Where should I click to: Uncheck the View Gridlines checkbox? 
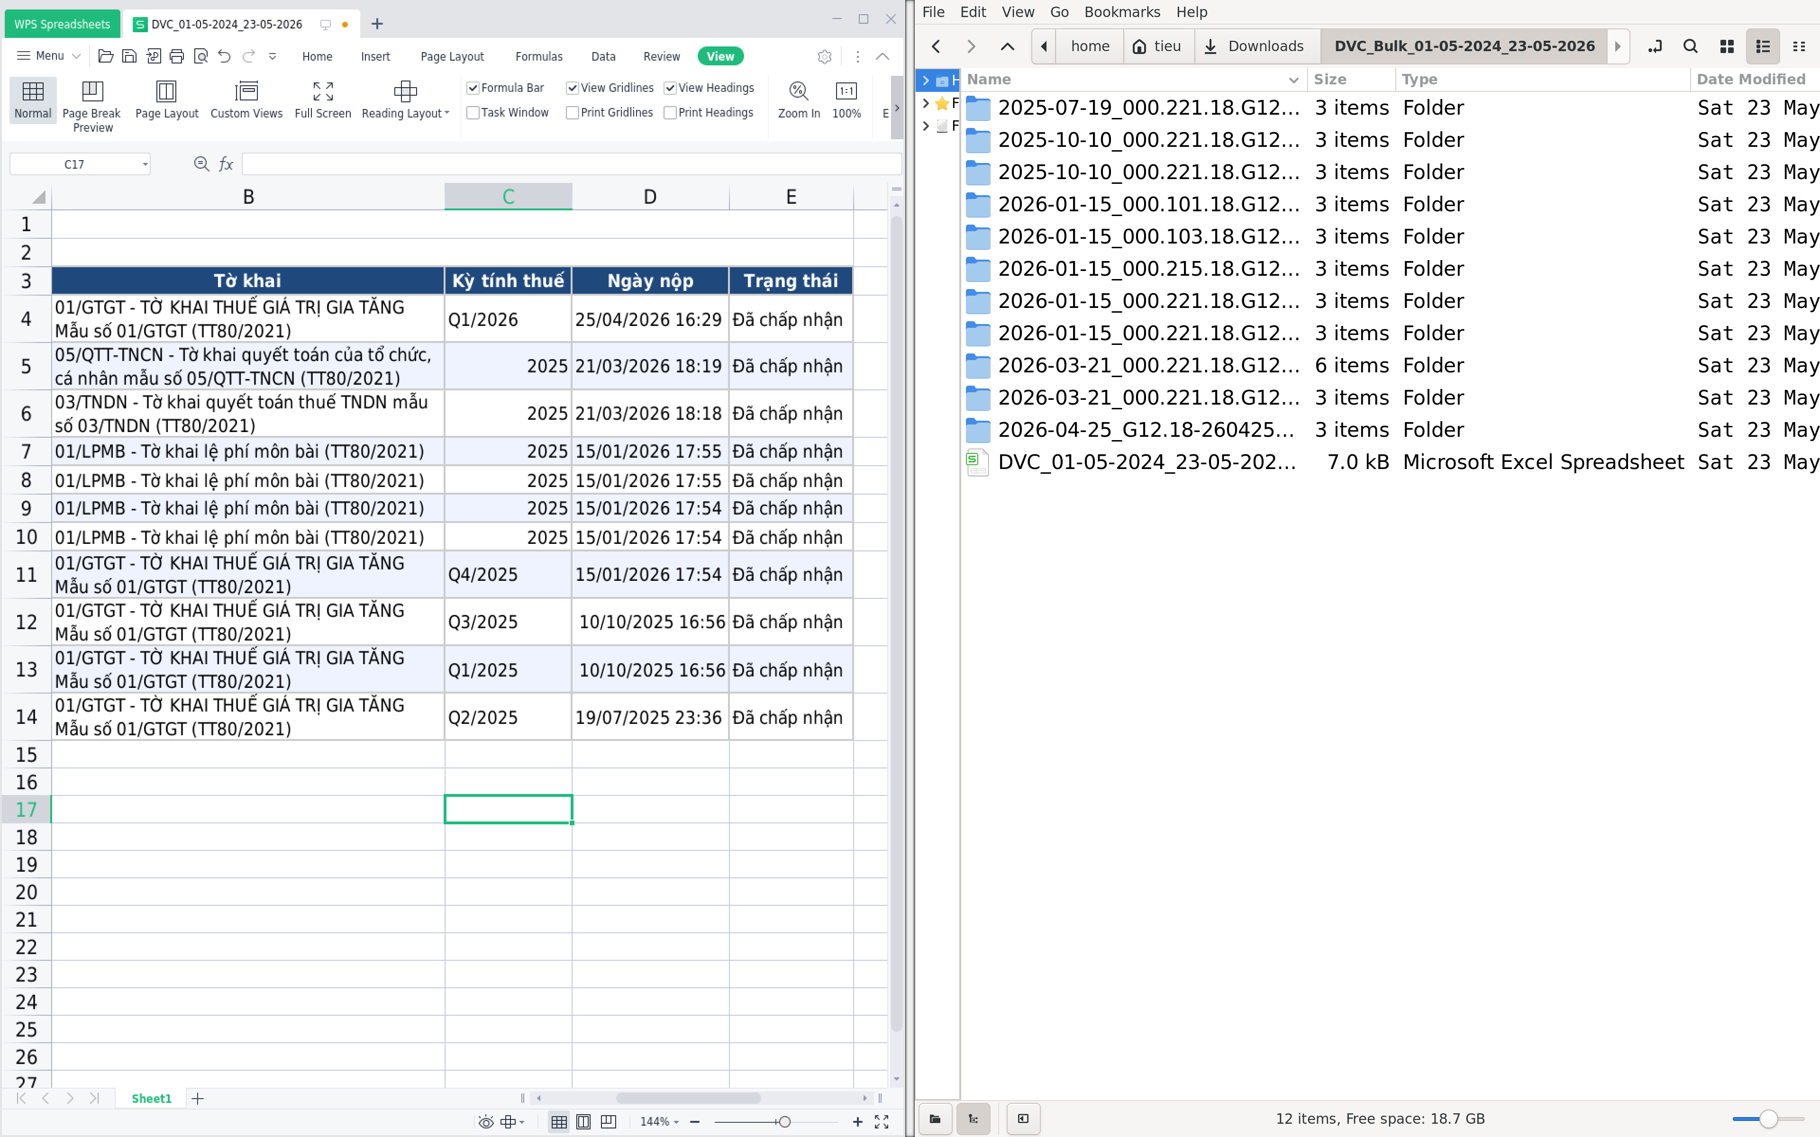coord(573,88)
